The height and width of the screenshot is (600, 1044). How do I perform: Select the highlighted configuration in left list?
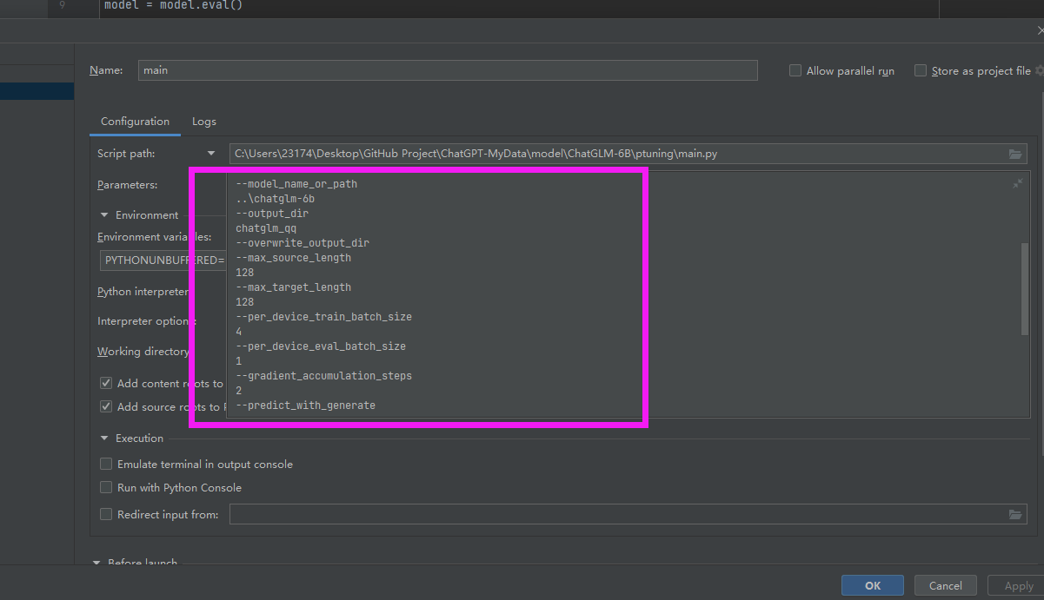click(37, 91)
